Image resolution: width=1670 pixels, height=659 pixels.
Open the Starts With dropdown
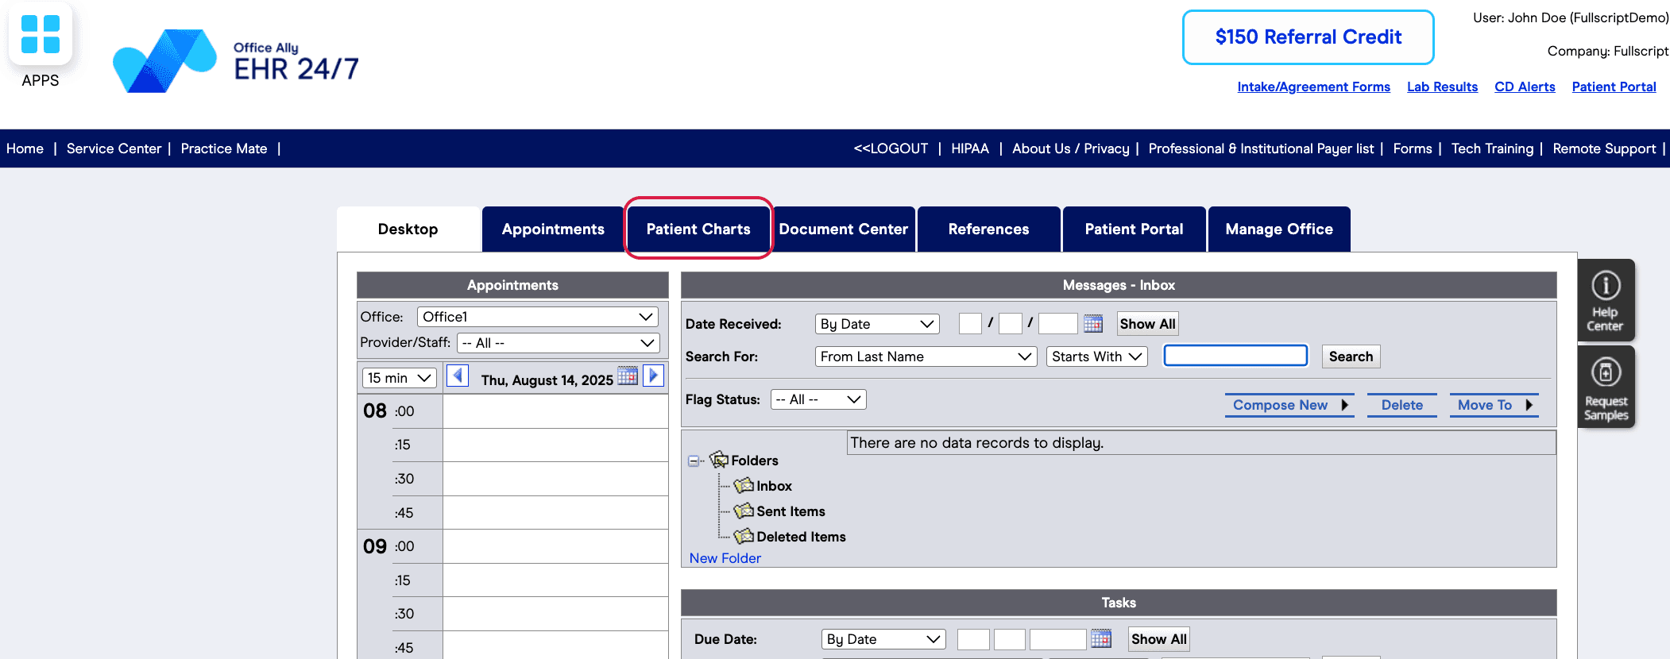coord(1097,356)
